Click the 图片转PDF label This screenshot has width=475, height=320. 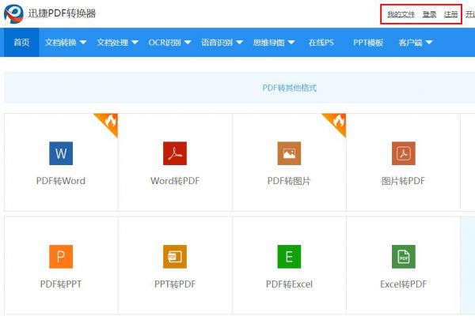pyautogui.click(x=403, y=181)
